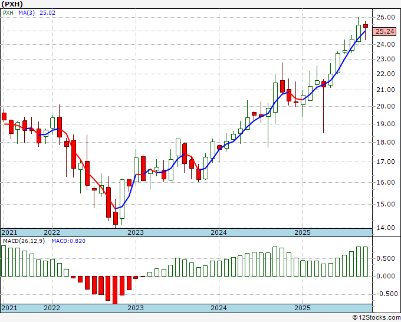
Task: Click the 24.00 price axis label
Action: click(x=386, y=44)
